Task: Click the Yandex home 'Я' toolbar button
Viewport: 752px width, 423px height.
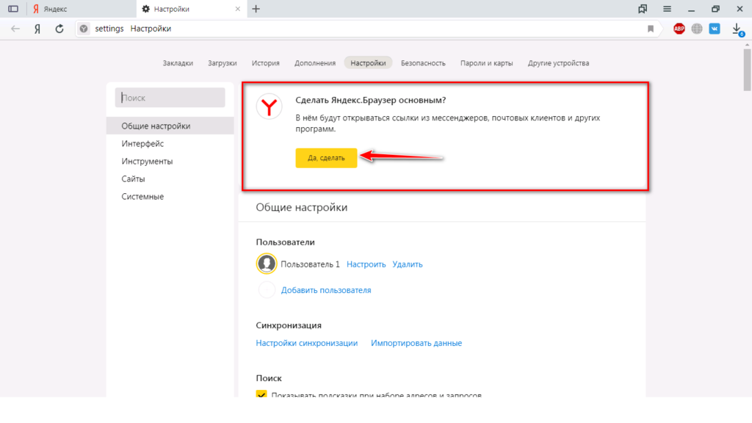Action: [37, 29]
